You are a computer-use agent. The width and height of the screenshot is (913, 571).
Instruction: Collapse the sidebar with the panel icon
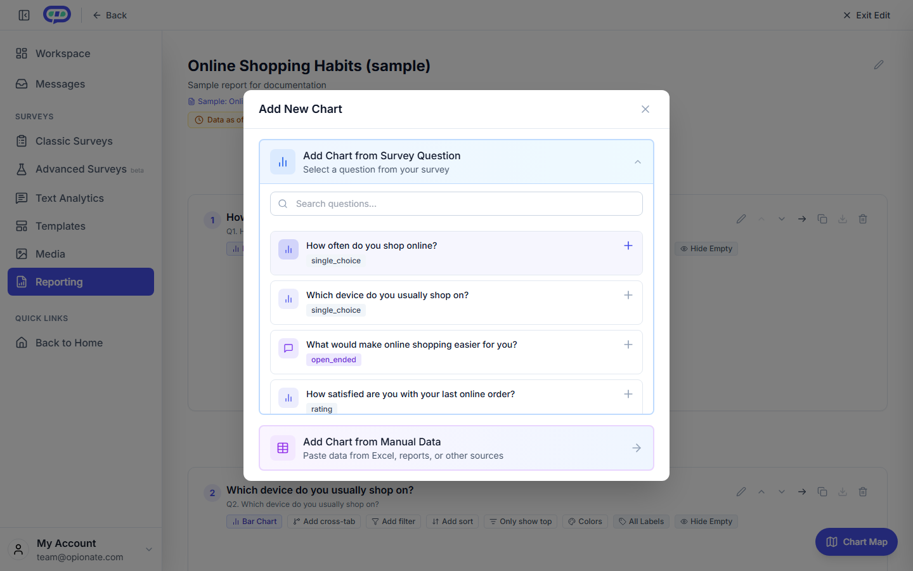(24, 15)
